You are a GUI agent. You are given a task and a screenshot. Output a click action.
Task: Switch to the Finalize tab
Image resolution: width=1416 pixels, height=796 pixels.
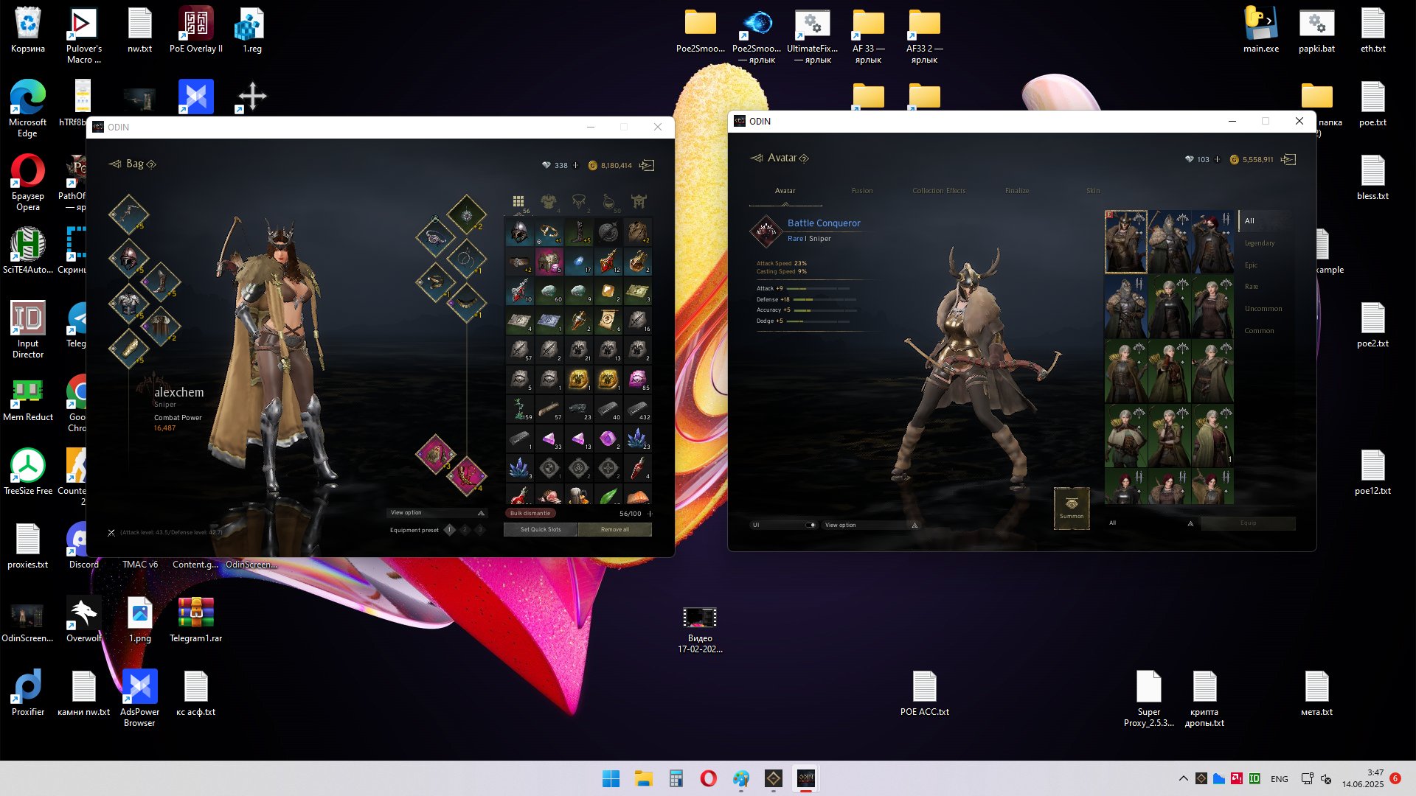(1017, 191)
